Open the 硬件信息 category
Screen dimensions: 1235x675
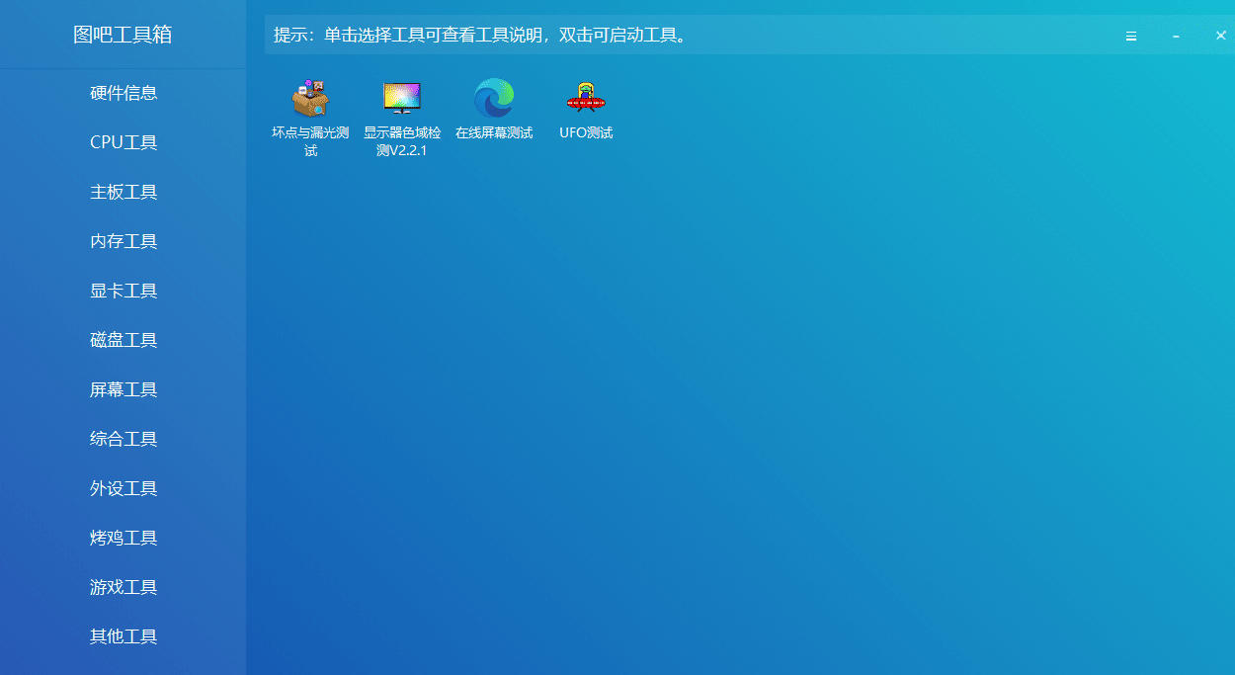click(123, 93)
